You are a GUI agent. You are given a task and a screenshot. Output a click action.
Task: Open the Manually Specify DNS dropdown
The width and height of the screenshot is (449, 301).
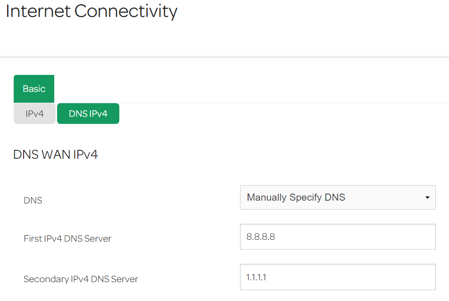338,197
